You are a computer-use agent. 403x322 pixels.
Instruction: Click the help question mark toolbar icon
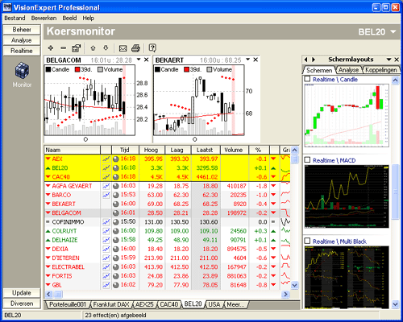(152, 48)
